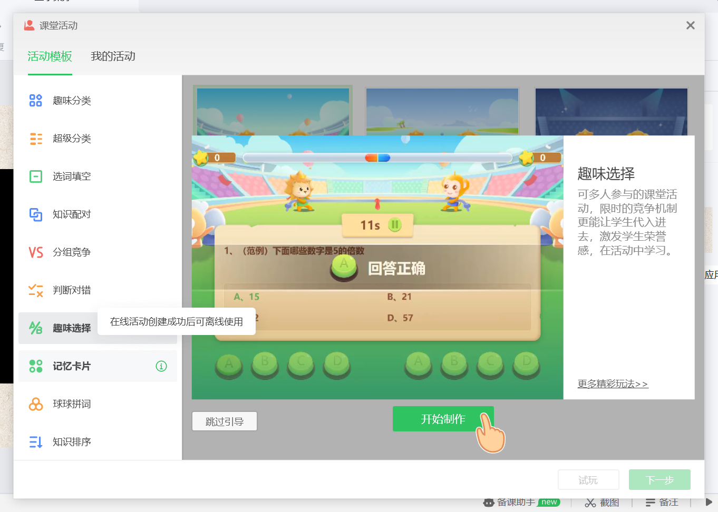Image resolution: width=718 pixels, height=512 pixels.
Task: Click the 回答正确 text in the preview
Action: (x=396, y=268)
